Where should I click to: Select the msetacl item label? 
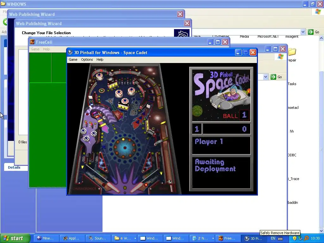pos(293,108)
